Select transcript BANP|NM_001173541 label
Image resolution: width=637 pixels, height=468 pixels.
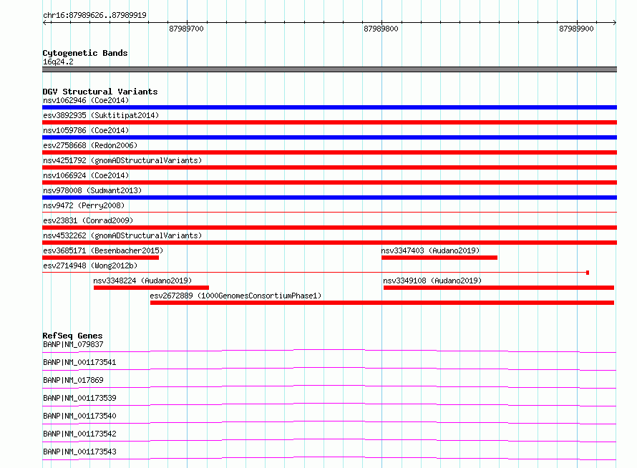pyautogui.click(x=79, y=362)
